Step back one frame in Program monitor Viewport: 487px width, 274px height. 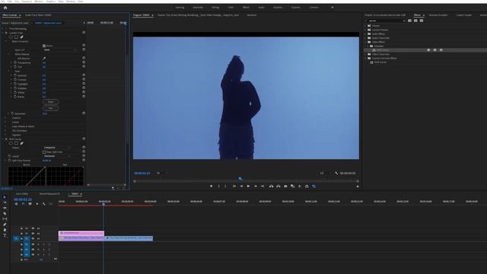click(241, 186)
